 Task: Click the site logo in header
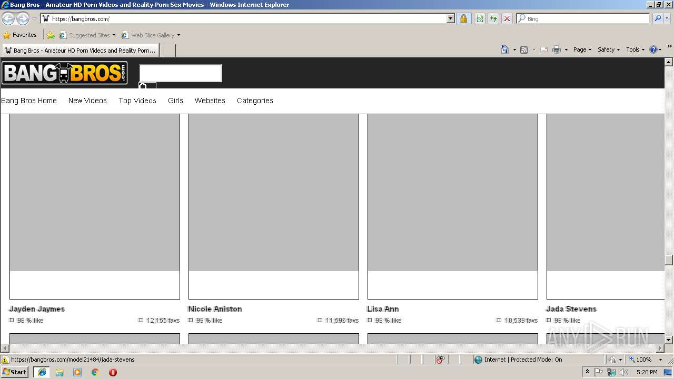tap(64, 73)
